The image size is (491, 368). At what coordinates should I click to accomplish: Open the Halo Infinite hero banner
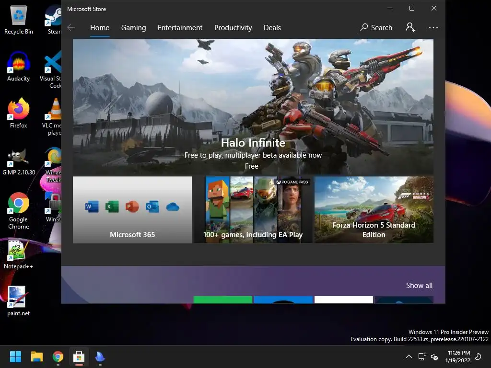pos(253,106)
